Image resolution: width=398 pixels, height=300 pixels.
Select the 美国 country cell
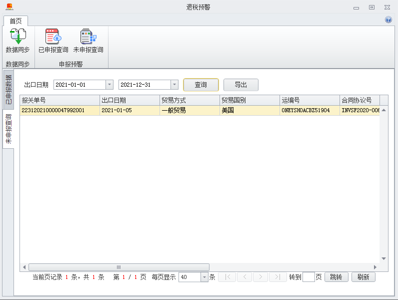250,110
